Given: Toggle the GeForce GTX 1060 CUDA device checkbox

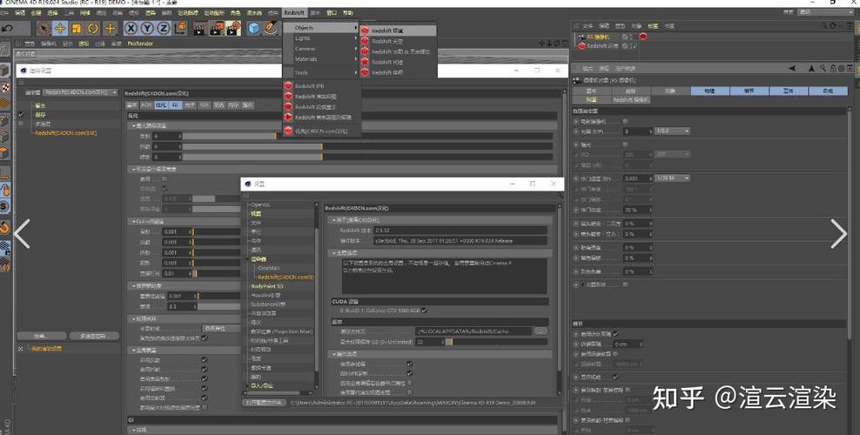Looking at the screenshot, I should point(425,311).
